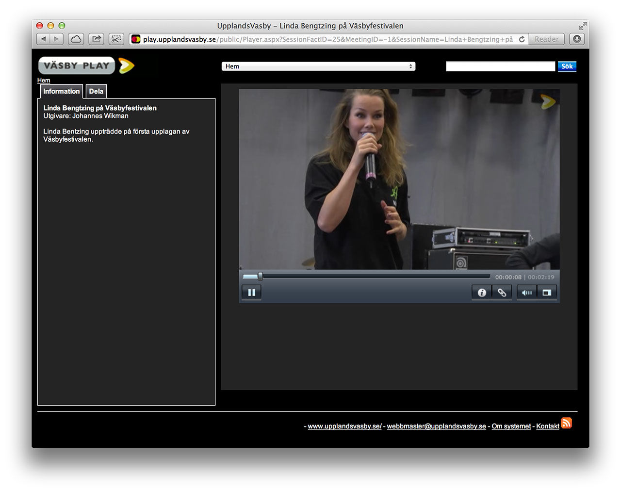Open the video info button
Image resolution: width=621 pixels, height=492 pixels.
click(x=482, y=293)
